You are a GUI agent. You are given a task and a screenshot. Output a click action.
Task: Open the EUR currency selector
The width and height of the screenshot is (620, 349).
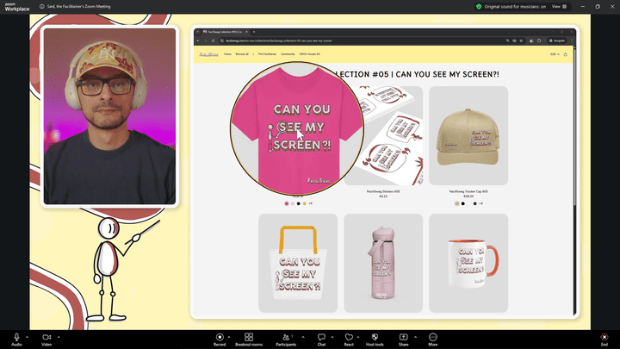(555, 54)
